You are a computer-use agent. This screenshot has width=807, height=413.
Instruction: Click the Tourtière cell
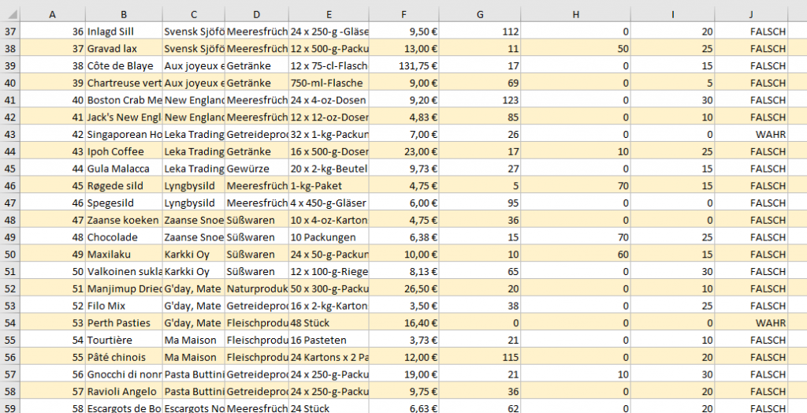pos(123,340)
